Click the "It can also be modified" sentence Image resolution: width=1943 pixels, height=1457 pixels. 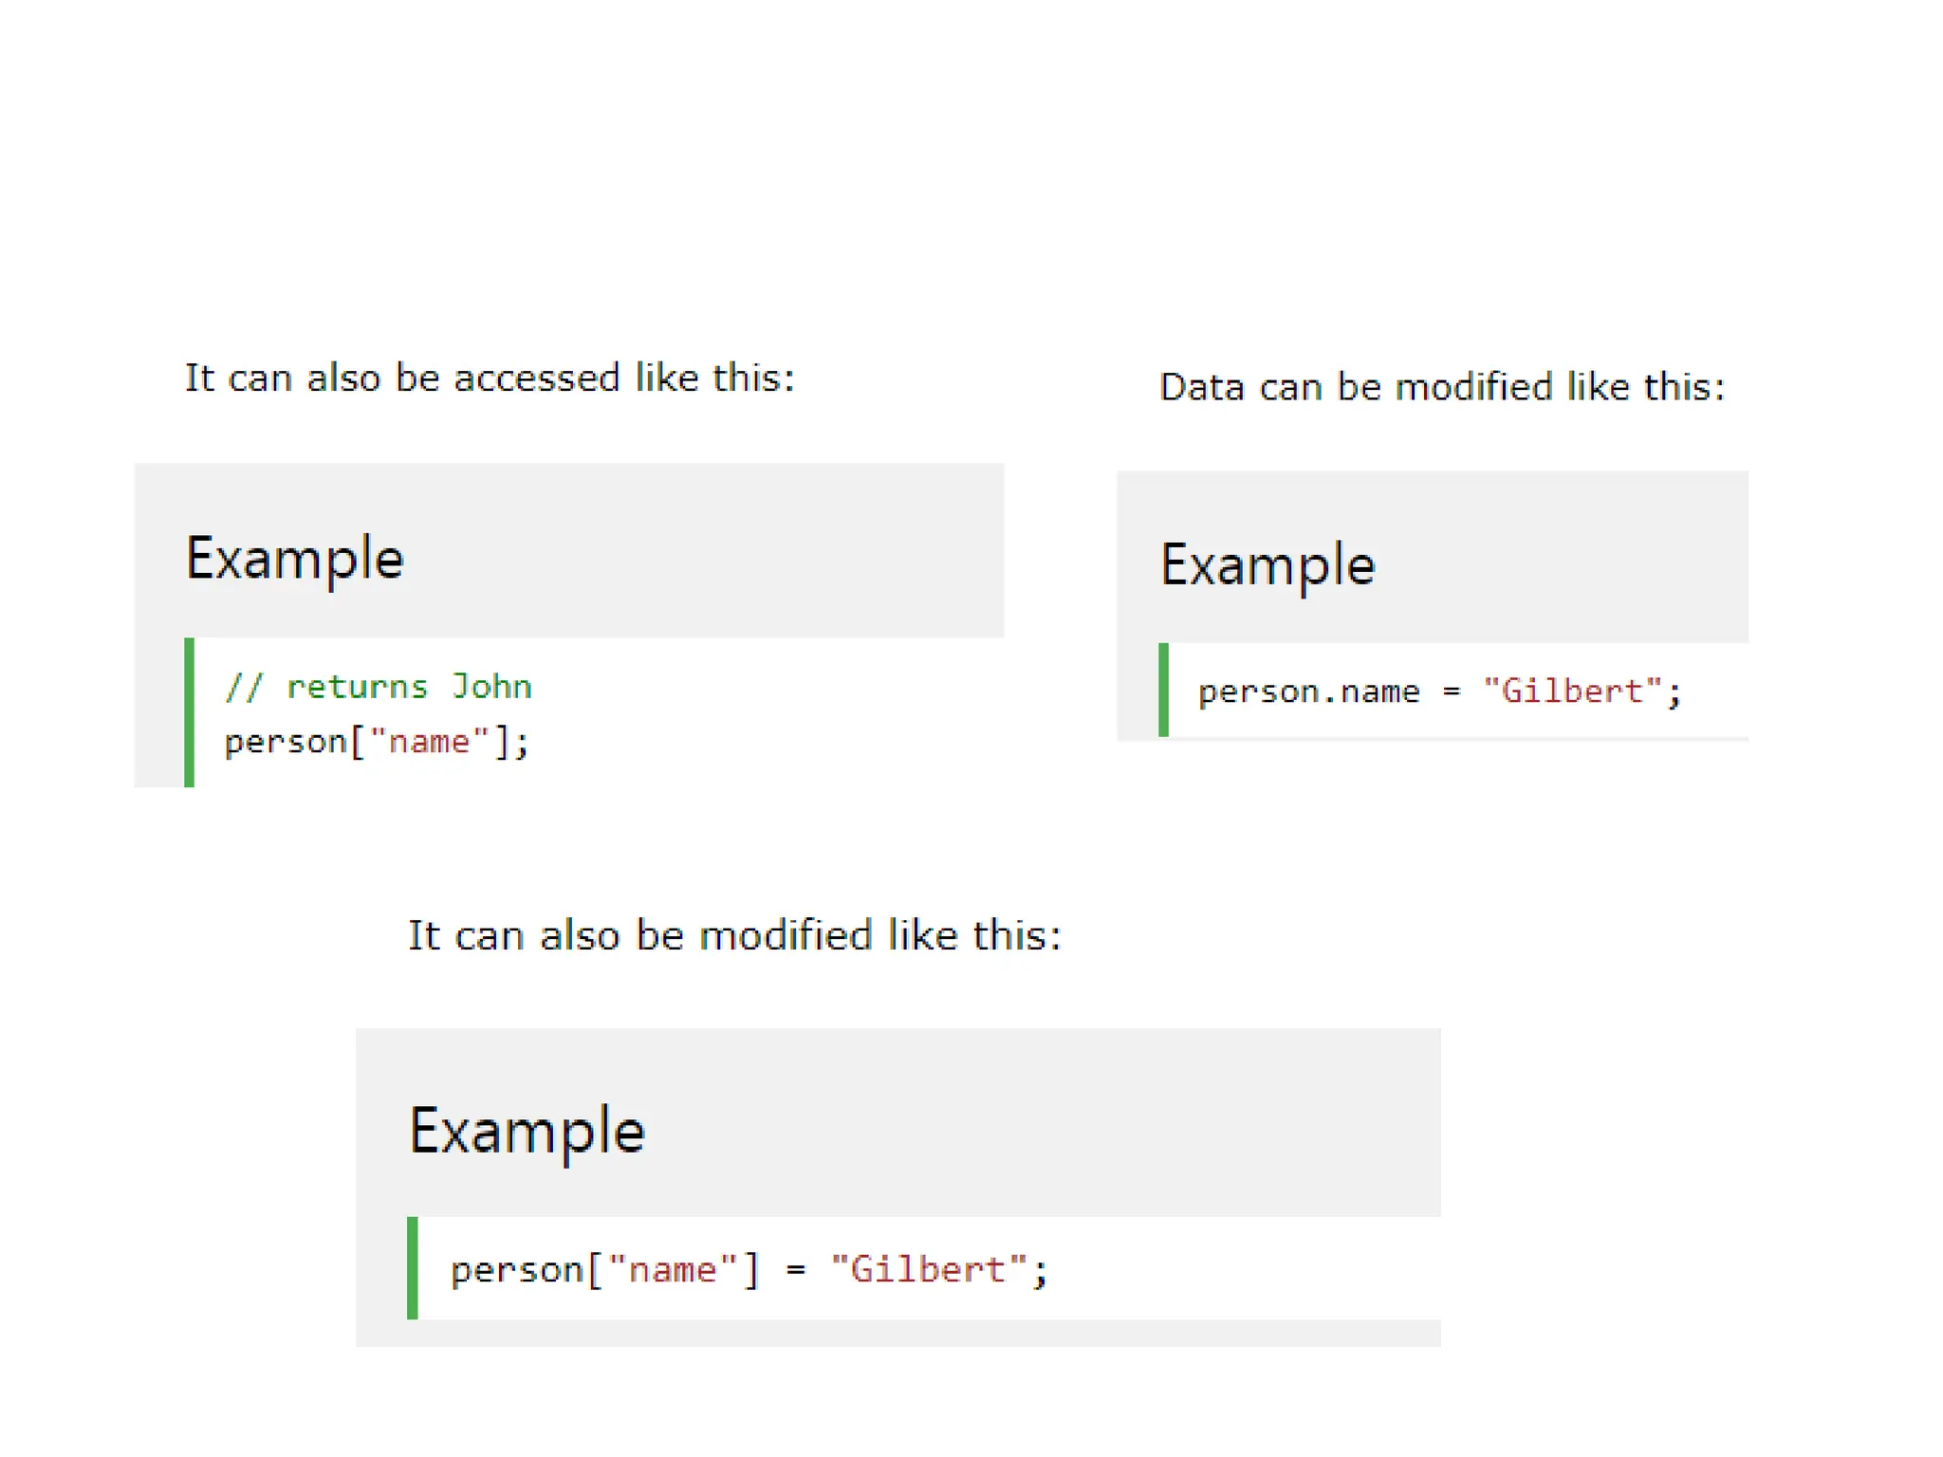pyautogui.click(x=734, y=935)
